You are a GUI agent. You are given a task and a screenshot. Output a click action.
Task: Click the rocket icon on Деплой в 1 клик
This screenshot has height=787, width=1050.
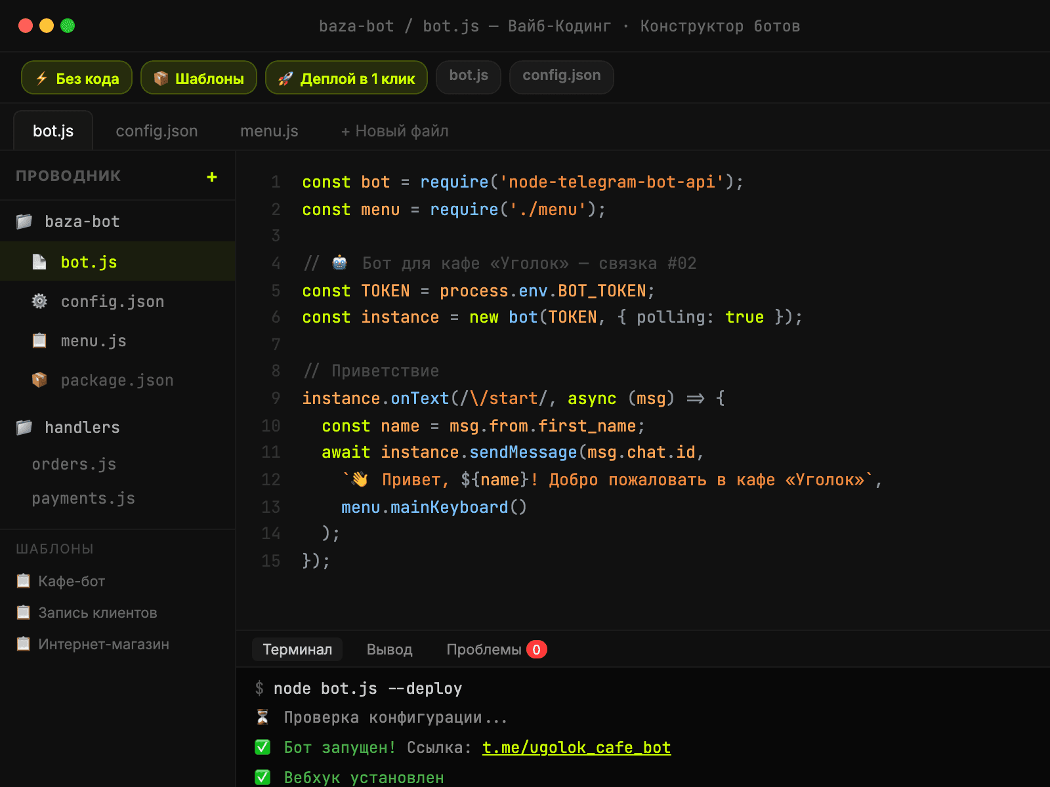(285, 79)
